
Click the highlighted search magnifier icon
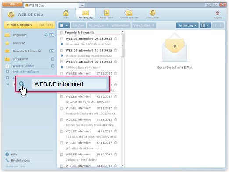pos(21,84)
